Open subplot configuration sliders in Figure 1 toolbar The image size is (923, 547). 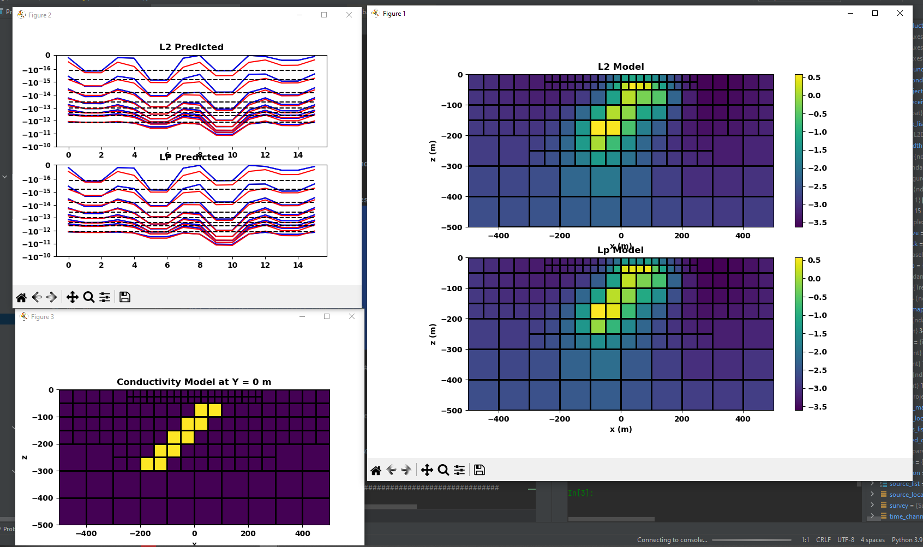pyautogui.click(x=459, y=470)
